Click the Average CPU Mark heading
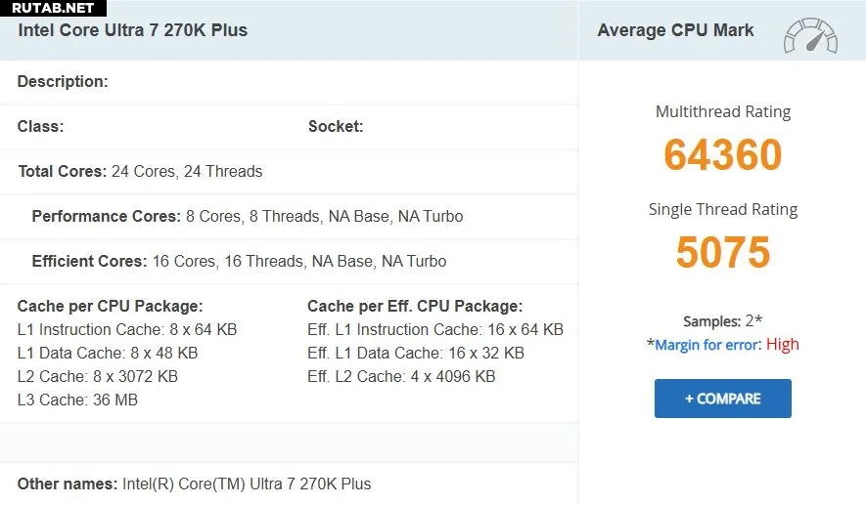The width and height of the screenshot is (866, 505). click(x=675, y=30)
